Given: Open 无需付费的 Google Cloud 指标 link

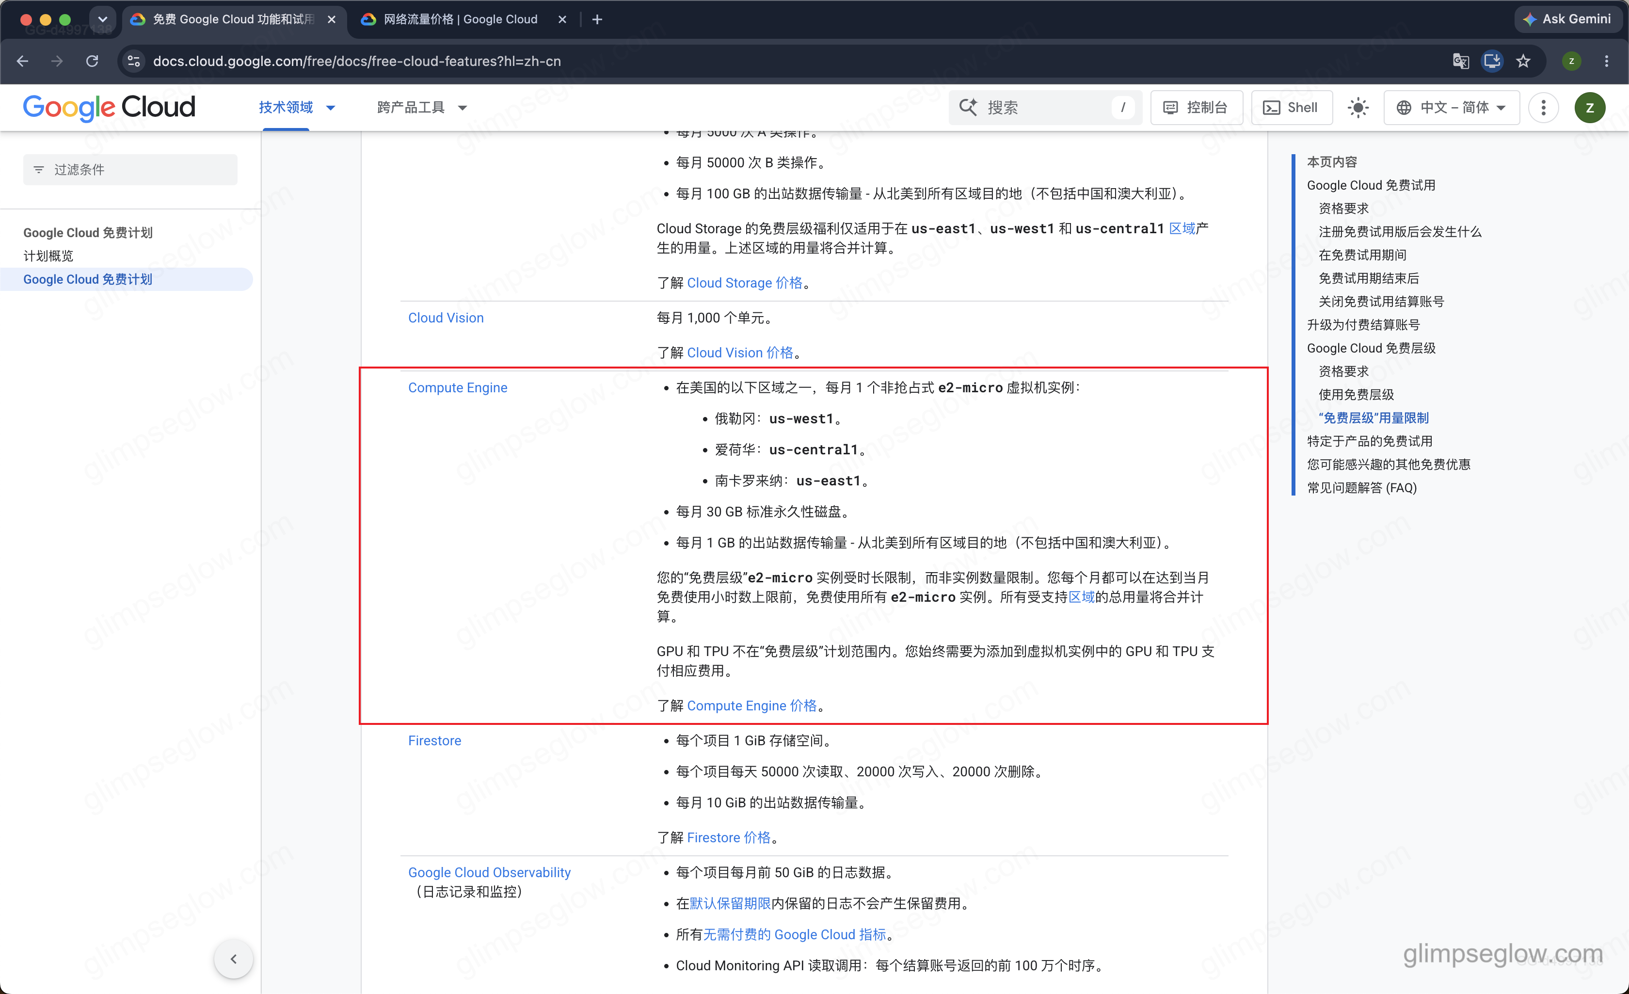Looking at the screenshot, I should pyautogui.click(x=795, y=934).
